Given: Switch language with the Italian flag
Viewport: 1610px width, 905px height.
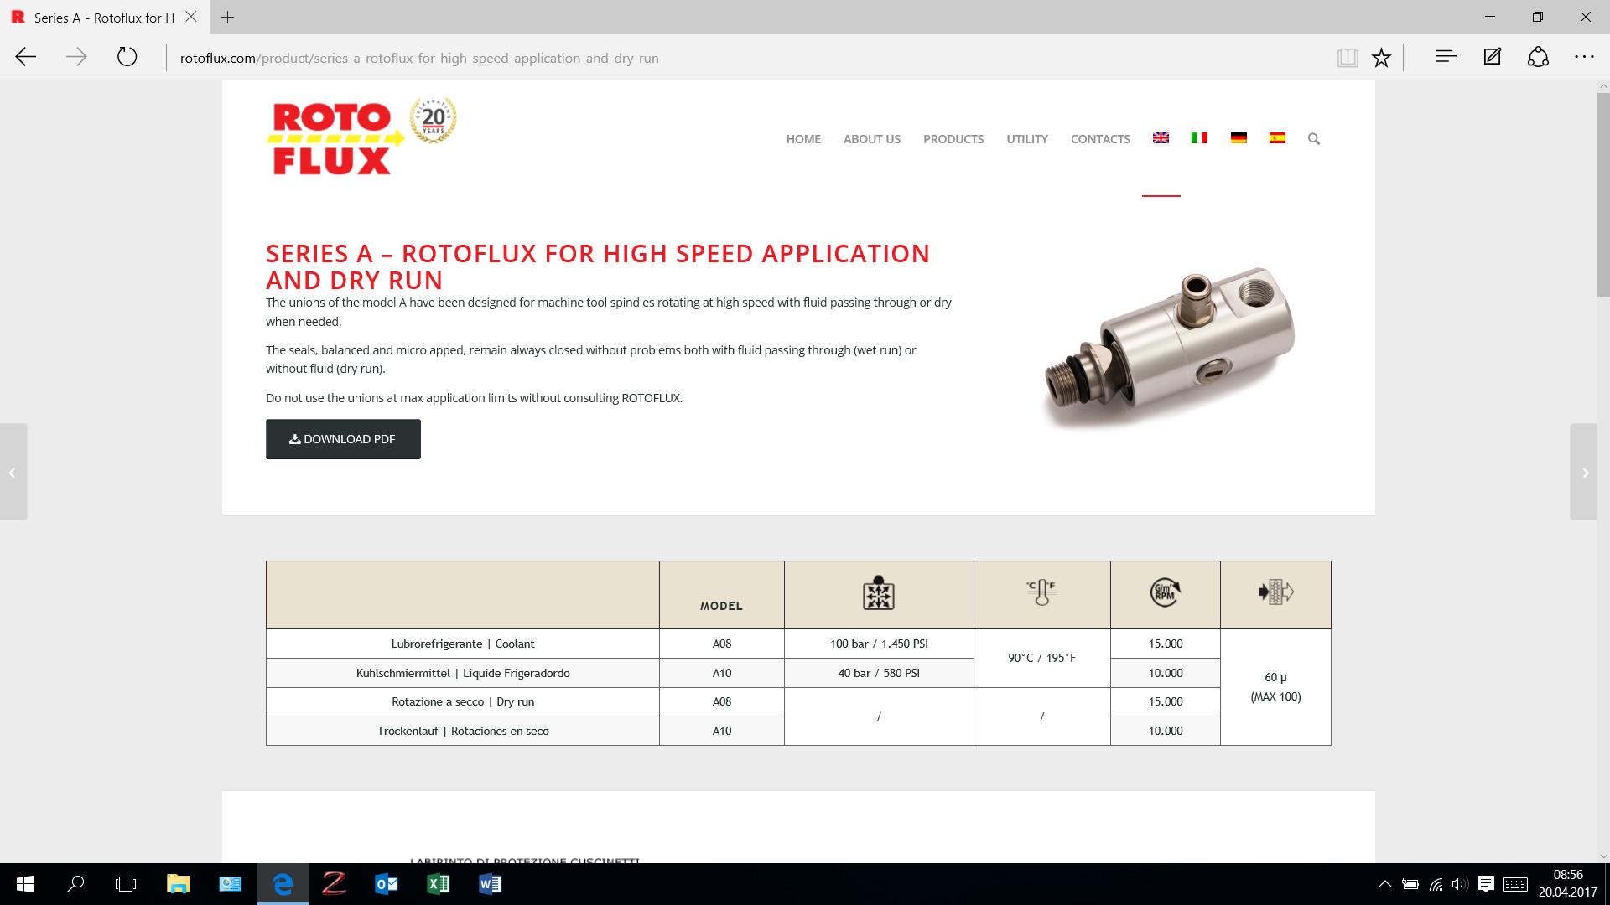Looking at the screenshot, I should tap(1199, 138).
